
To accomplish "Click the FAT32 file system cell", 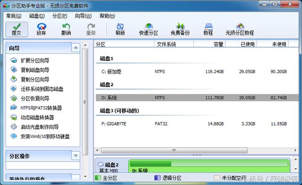I will click(x=161, y=124).
